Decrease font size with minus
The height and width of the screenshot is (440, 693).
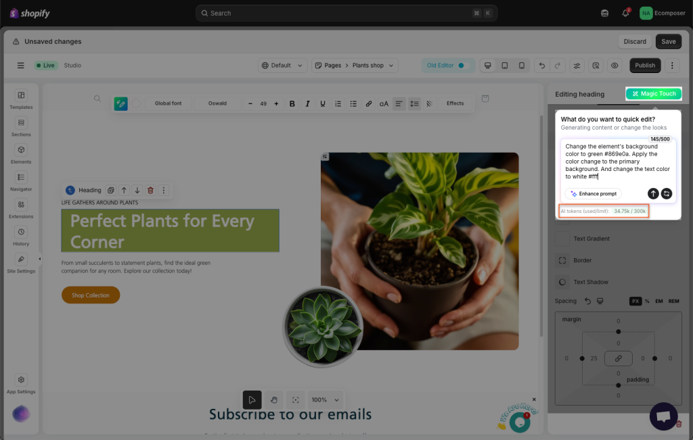click(x=250, y=103)
